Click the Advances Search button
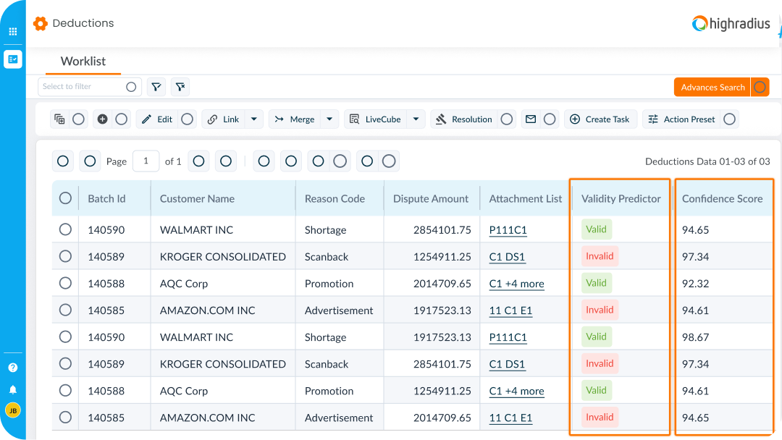Viewport: 782px width, 440px height. point(712,86)
